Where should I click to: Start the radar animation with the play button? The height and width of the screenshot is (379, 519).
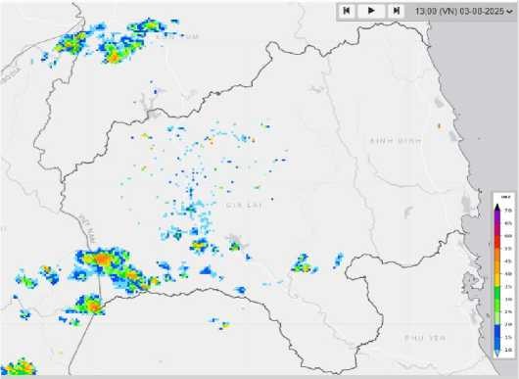371,11
